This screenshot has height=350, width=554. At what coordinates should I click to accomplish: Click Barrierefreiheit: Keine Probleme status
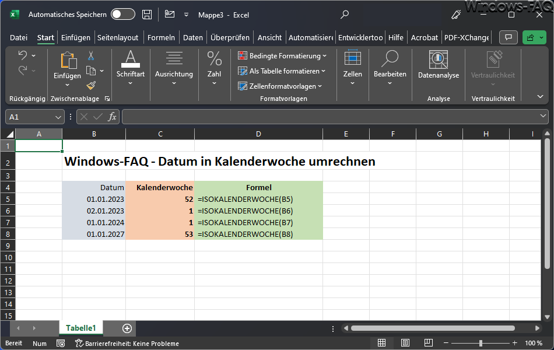coord(127,343)
